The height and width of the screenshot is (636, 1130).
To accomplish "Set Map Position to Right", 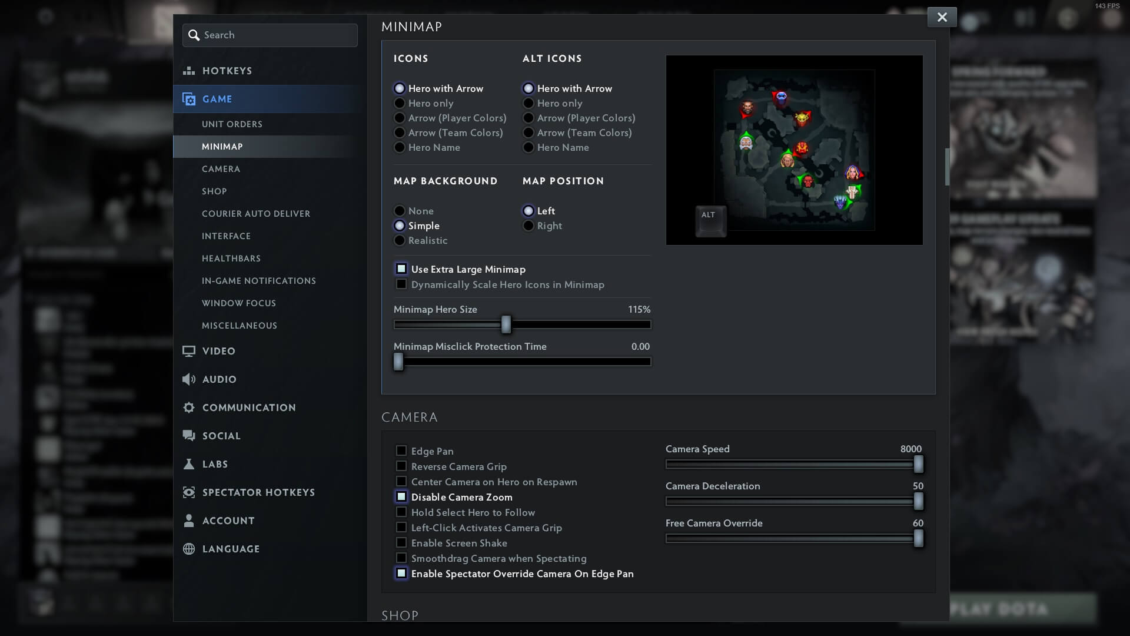I will [x=529, y=226].
